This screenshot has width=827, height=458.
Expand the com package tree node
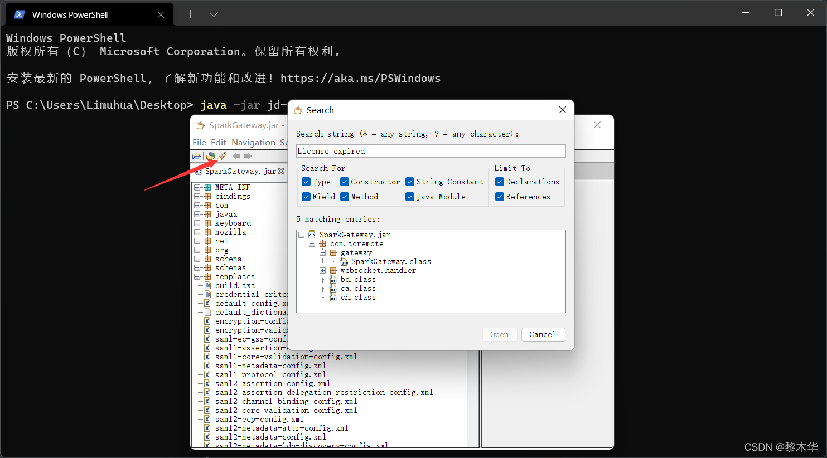coord(197,205)
